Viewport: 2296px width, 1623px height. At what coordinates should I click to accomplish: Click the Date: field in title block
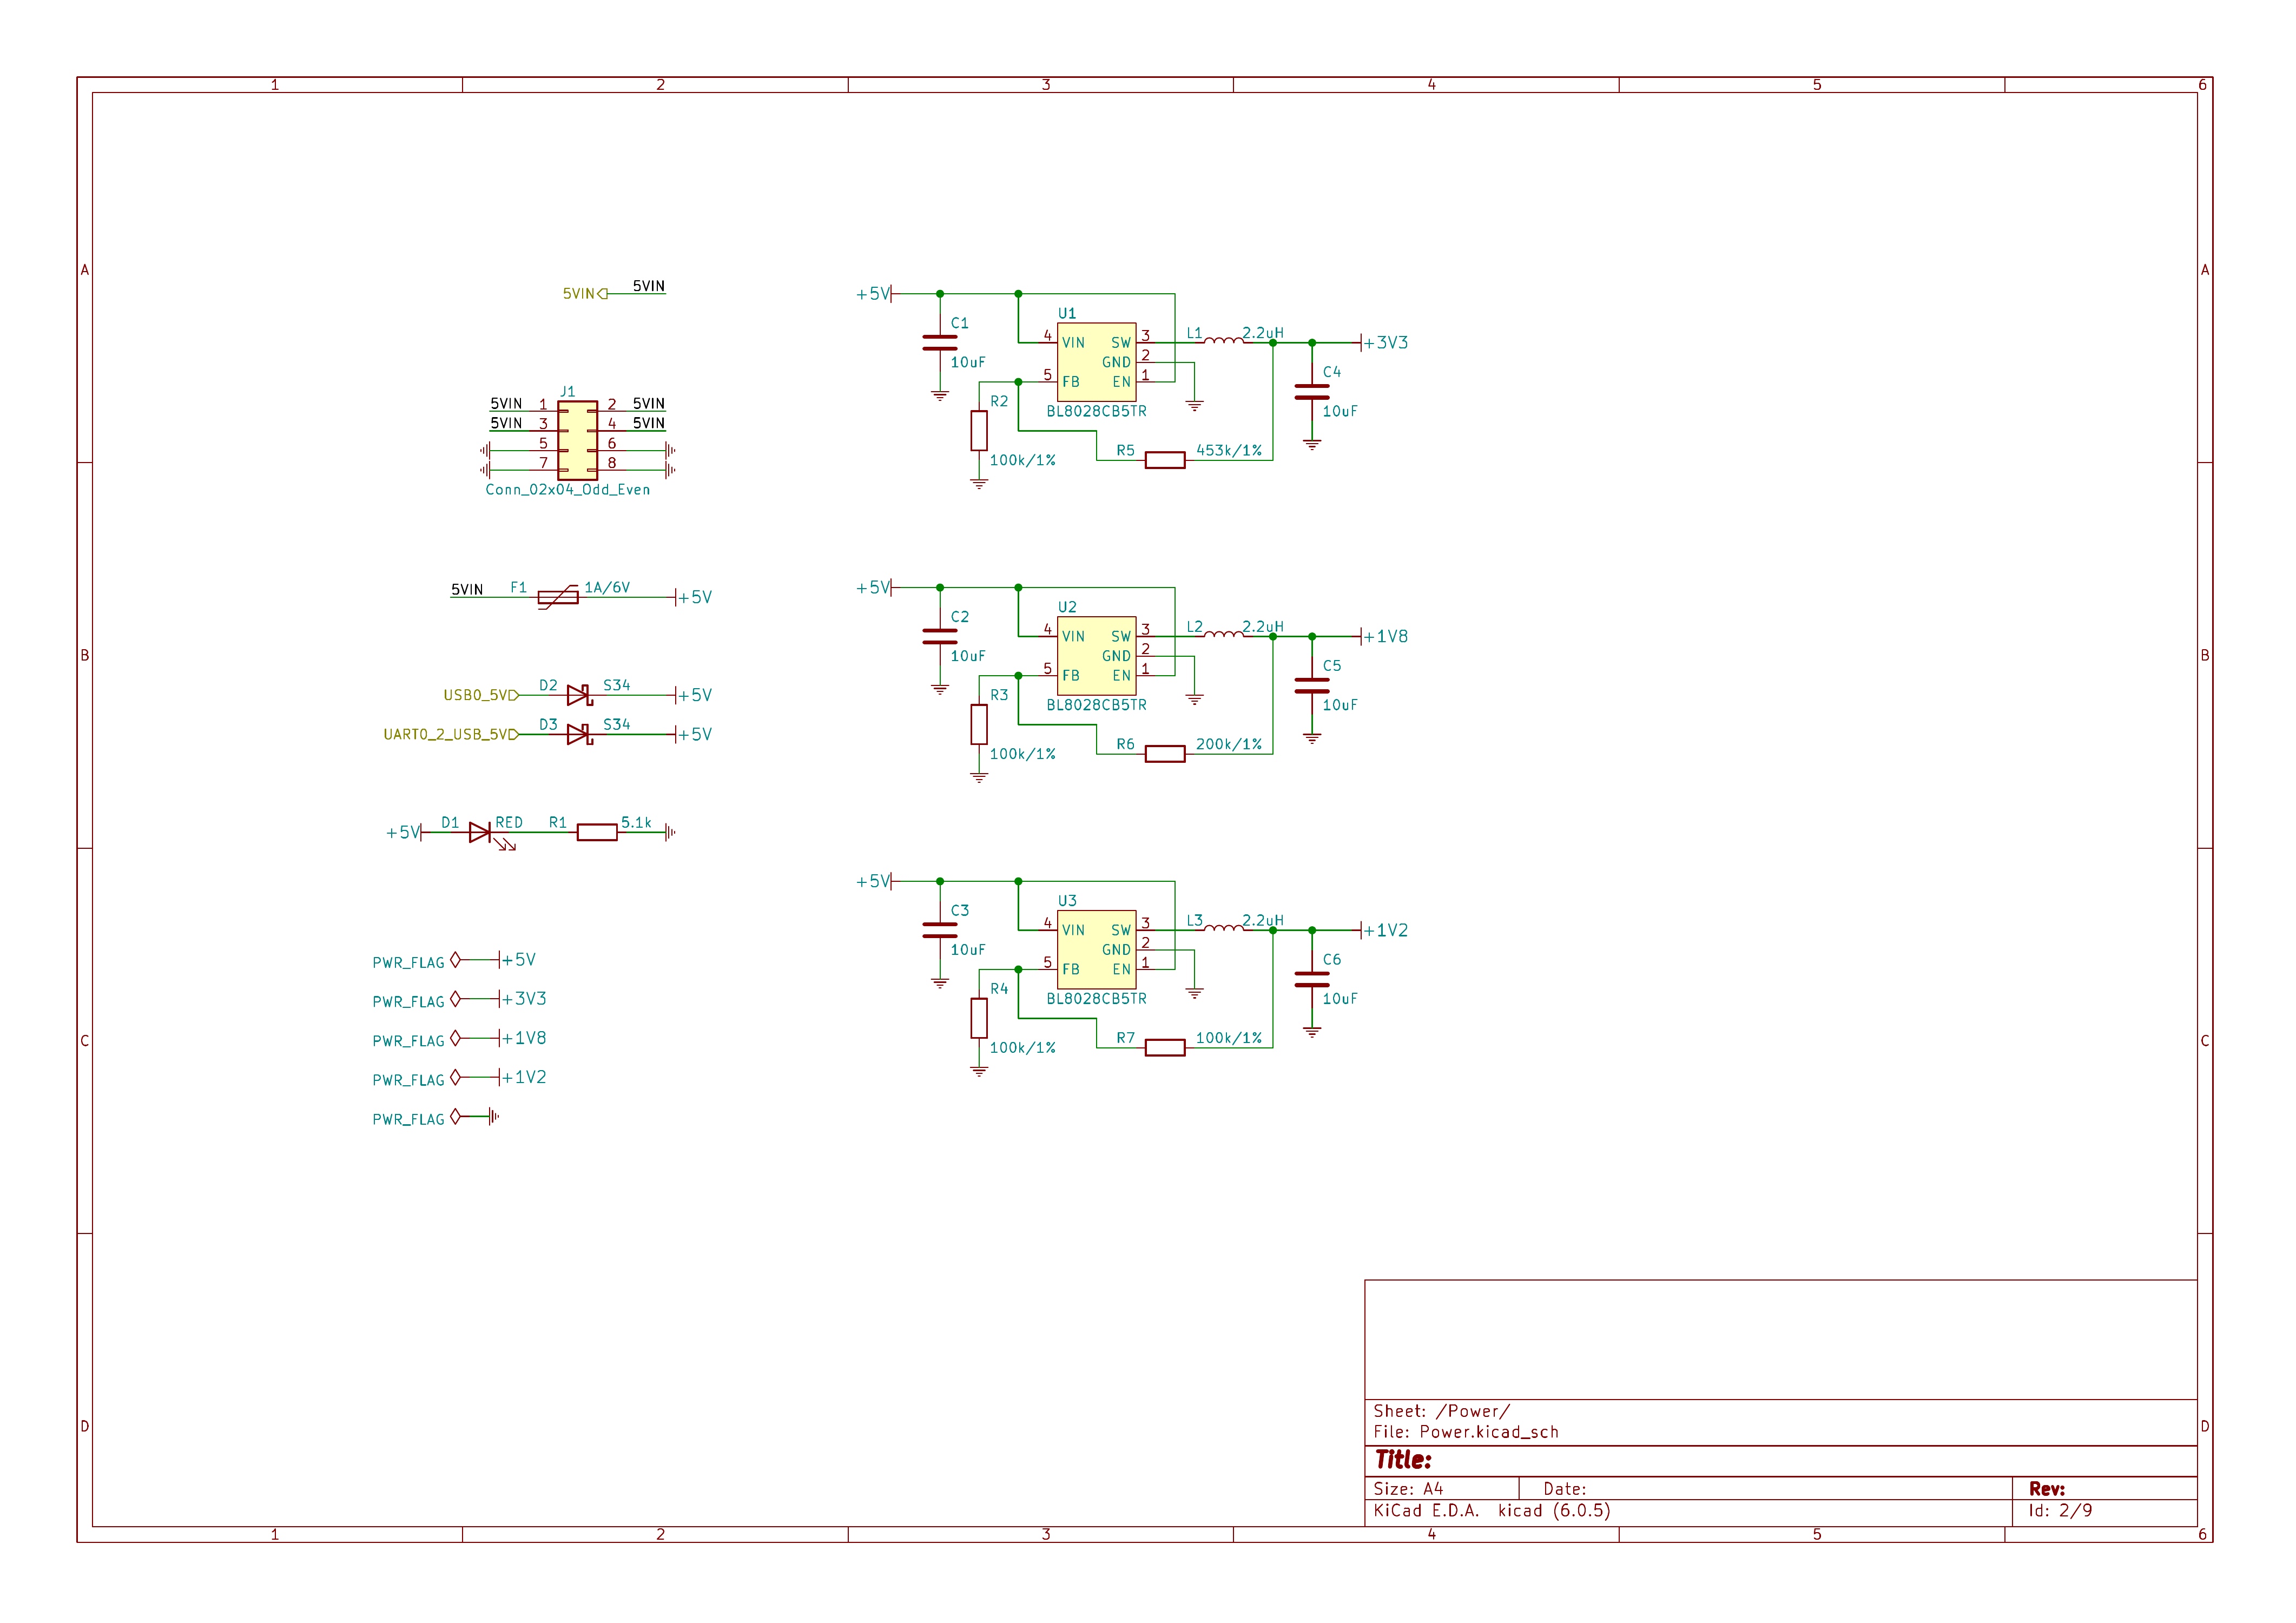(x=1565, y=1489)
